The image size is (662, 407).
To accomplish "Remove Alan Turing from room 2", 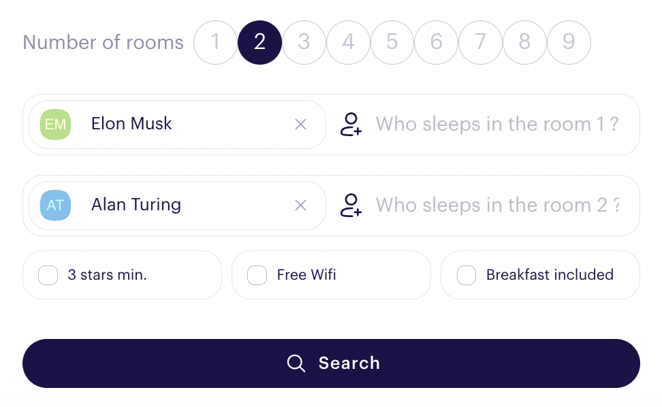I will click(300, 206).
